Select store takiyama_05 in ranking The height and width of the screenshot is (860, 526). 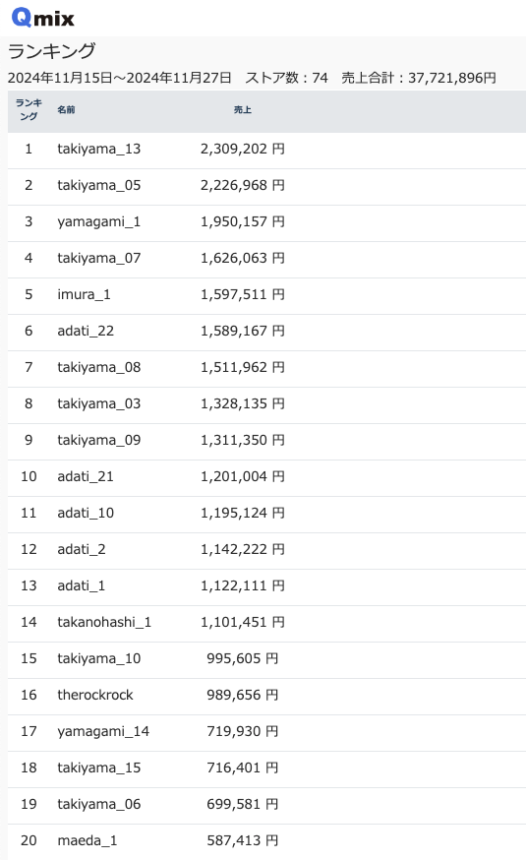click(x=98, y=185)
